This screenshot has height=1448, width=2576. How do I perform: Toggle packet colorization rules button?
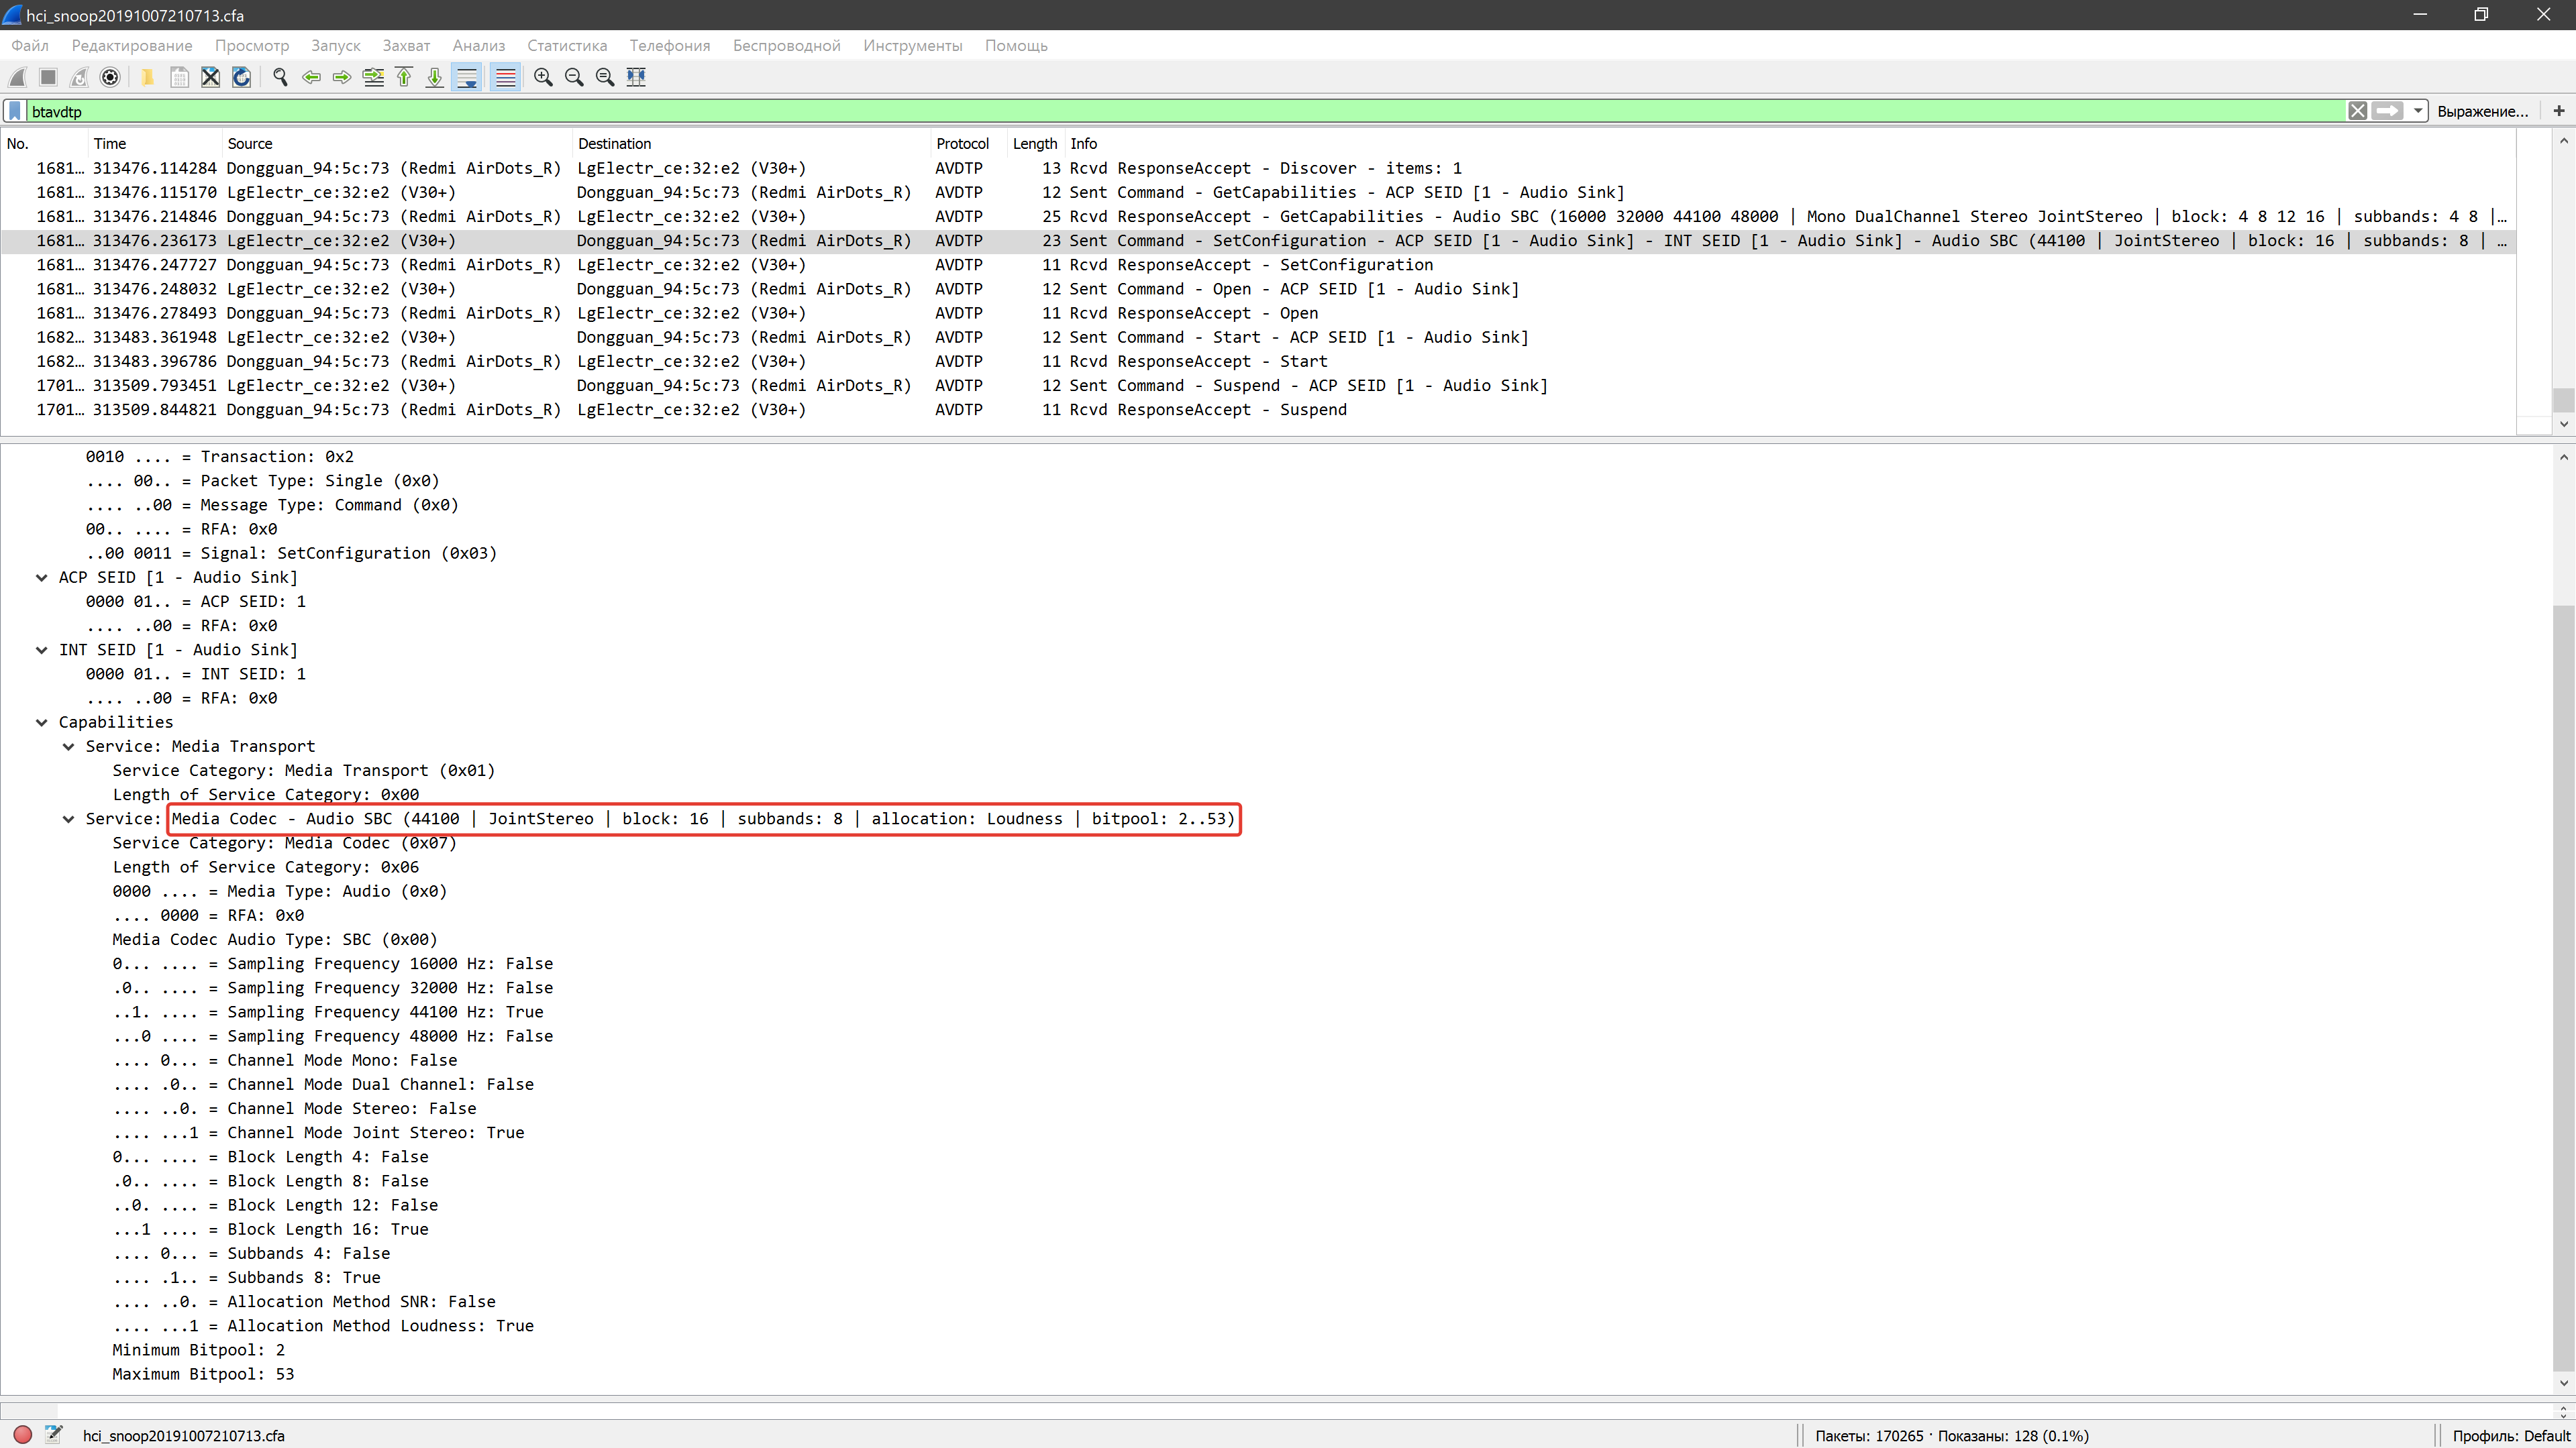pyautogui.click(x=506, y=77)
